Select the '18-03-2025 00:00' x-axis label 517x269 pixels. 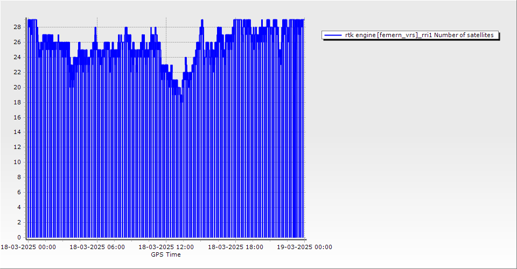coord(28,247)
